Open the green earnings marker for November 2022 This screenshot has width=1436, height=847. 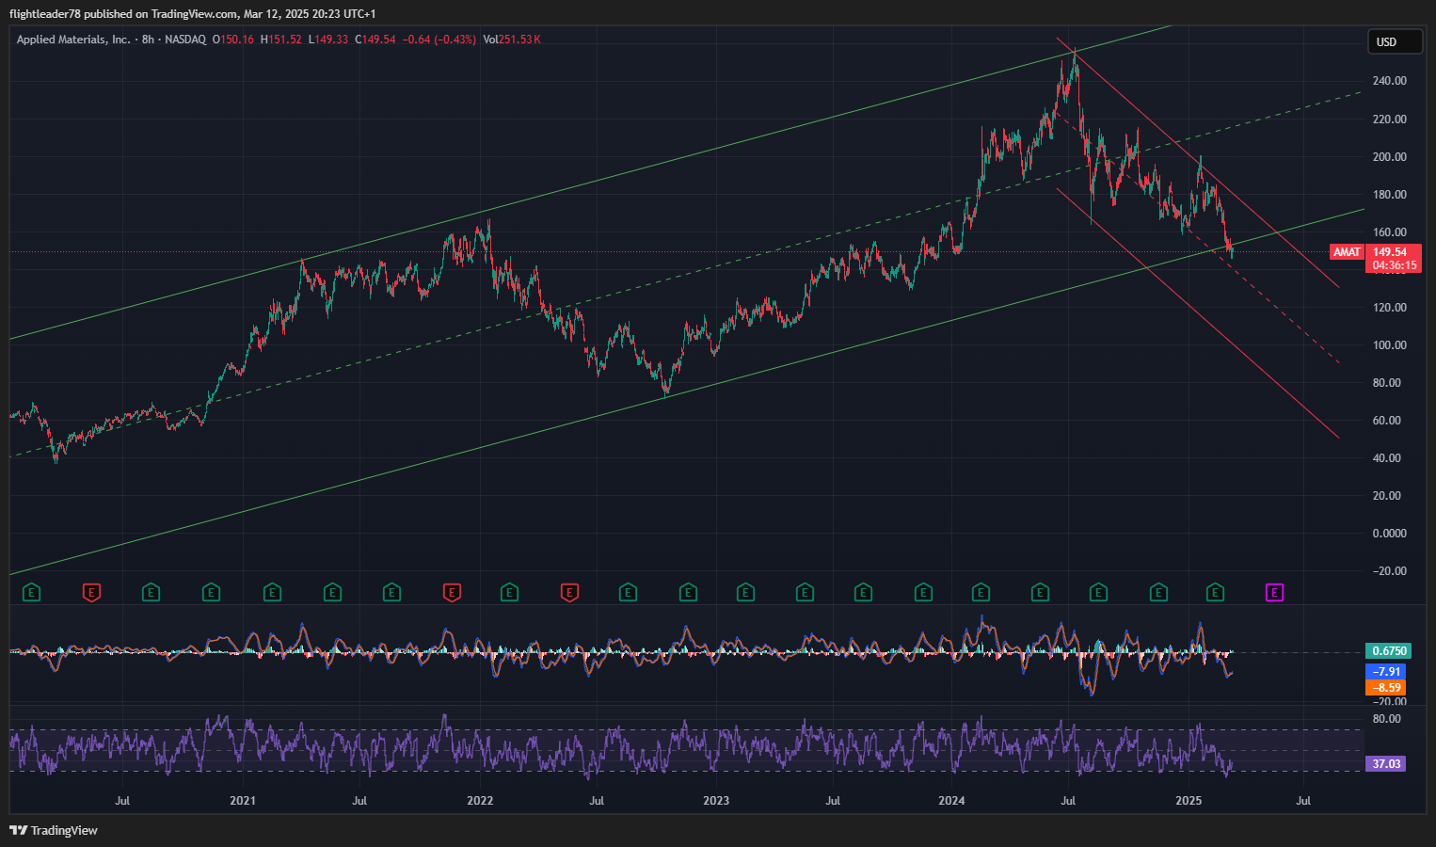[x=688, y=592]
